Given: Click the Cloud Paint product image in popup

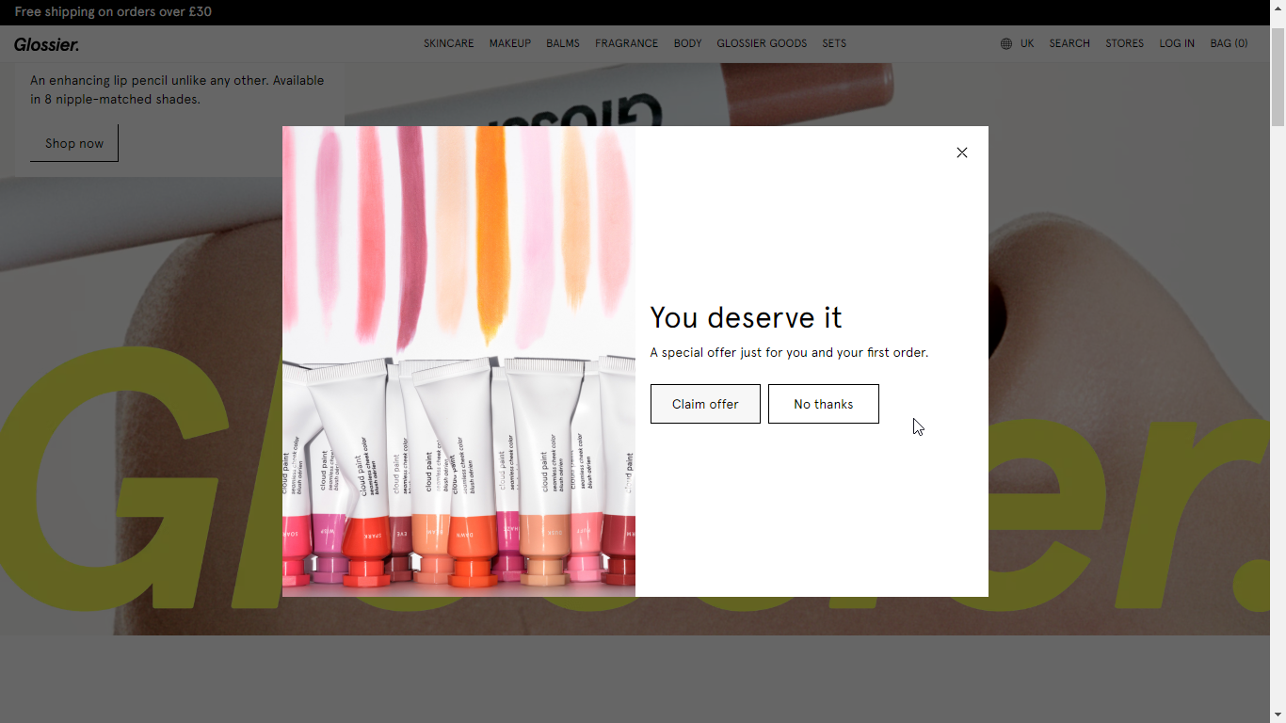Looking at the screenshot, I should [458, 361].
